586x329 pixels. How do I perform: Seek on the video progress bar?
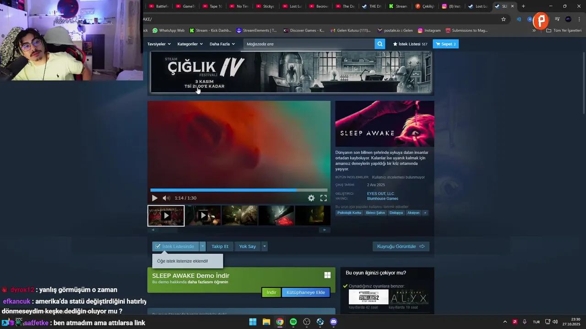[x=239, y=190]
